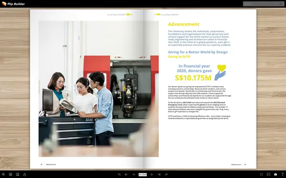Go to the next page arrow

tap(151, 174)
